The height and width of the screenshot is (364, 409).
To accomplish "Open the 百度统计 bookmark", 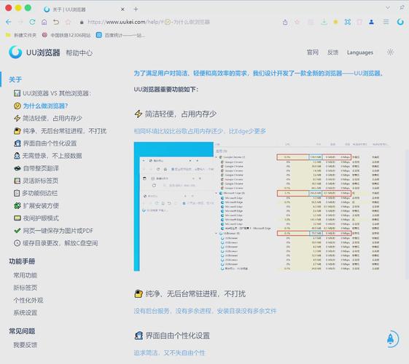I will coord(120,35).
